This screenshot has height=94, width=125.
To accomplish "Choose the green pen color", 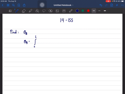I will click(x=83, y=11).
